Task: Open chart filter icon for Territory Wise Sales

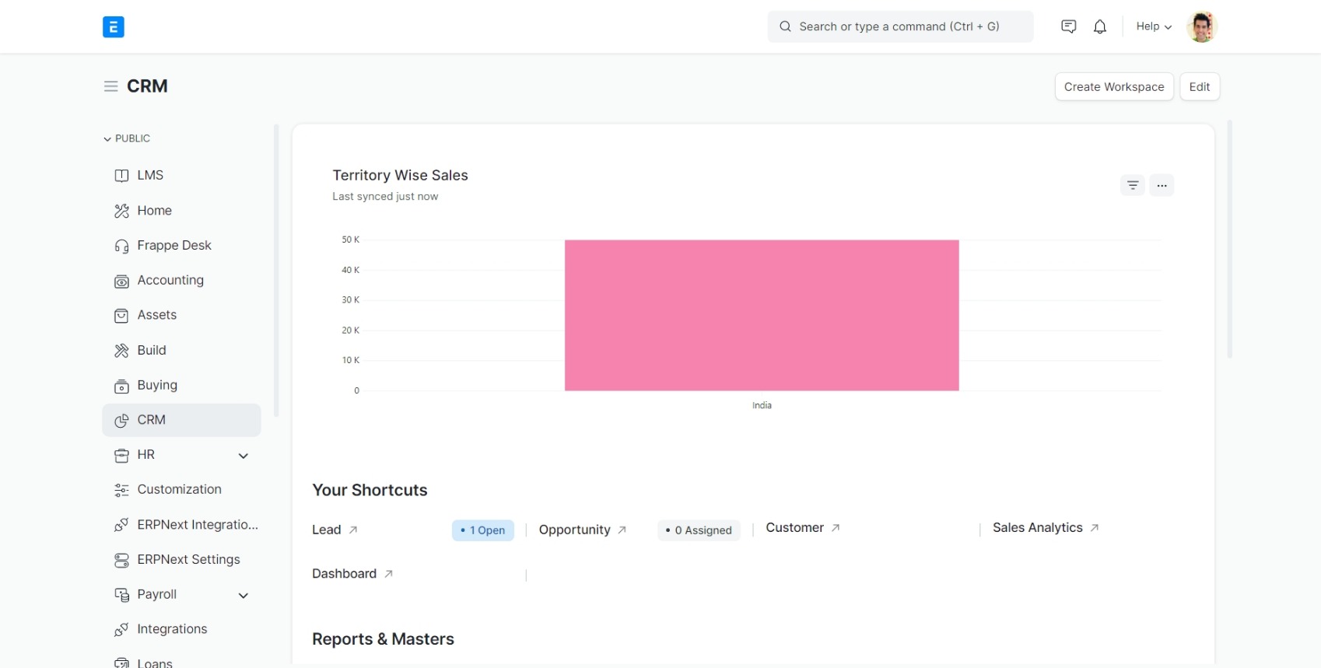Action: click(1133, 185)
